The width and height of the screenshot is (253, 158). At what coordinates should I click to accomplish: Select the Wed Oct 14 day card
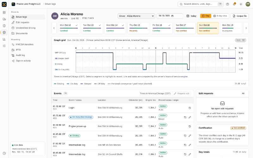pos(115,28)
